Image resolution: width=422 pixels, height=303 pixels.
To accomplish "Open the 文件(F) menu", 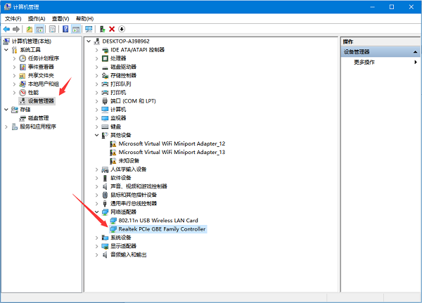I will (13, 18).
